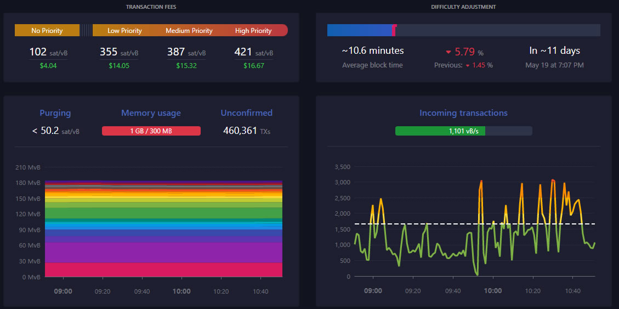Click the green 1,101 vB/s progress bar

[x=440, y=131]
